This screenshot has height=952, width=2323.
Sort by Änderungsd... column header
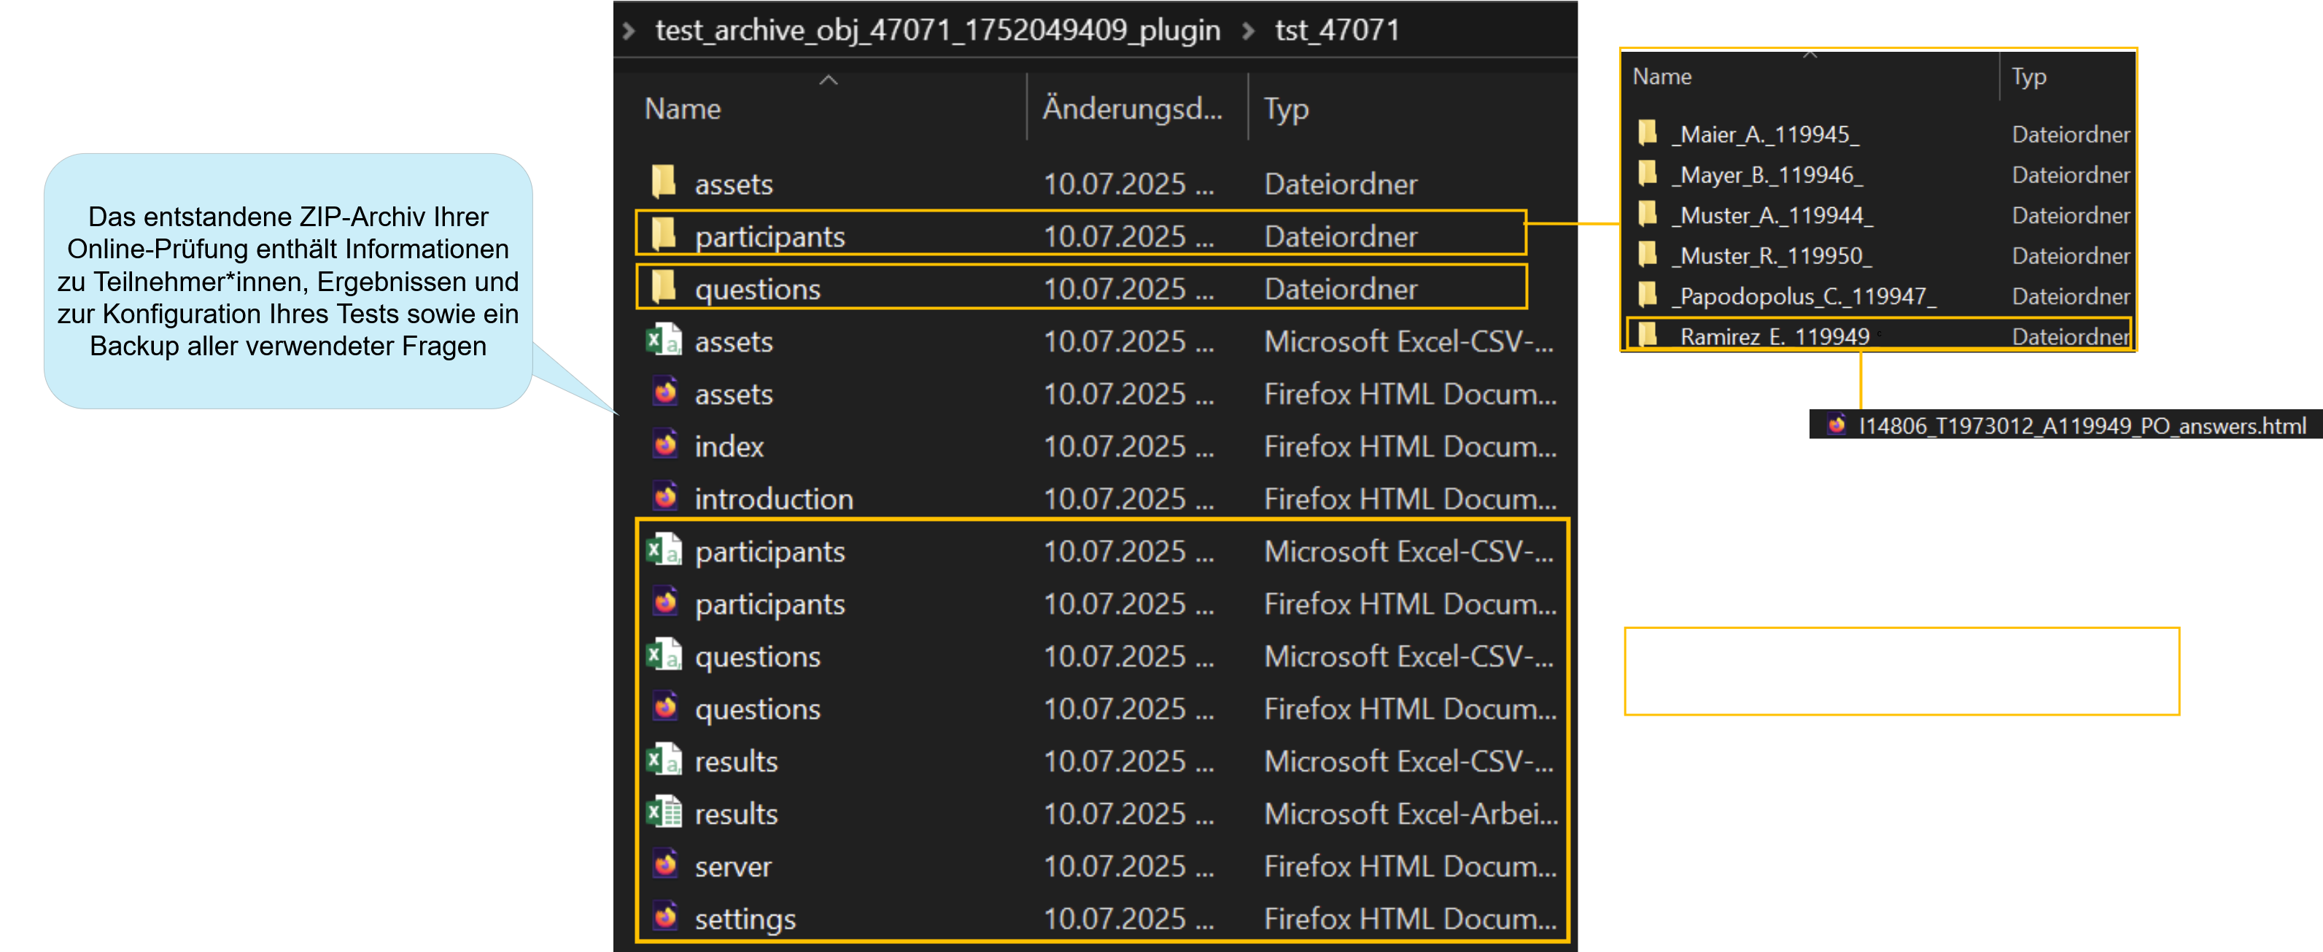point(1133,109)
